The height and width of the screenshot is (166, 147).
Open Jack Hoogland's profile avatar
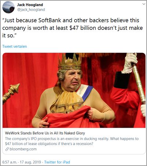pyautogui.click(x=8, y=7)
